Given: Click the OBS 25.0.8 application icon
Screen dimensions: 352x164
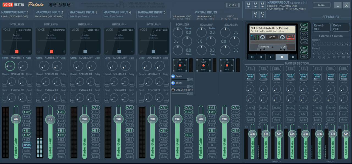Looking at the screenshot, I should (x=173, y=90).
